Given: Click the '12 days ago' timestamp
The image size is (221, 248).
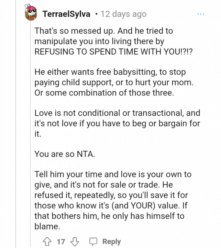Looking at the screenshot, I should tap(123, 14).
